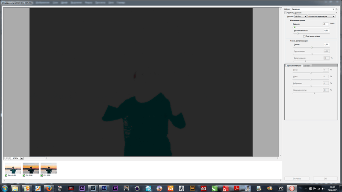Click the Отмена button
342x192 pixels.
[x=297, y=178]
